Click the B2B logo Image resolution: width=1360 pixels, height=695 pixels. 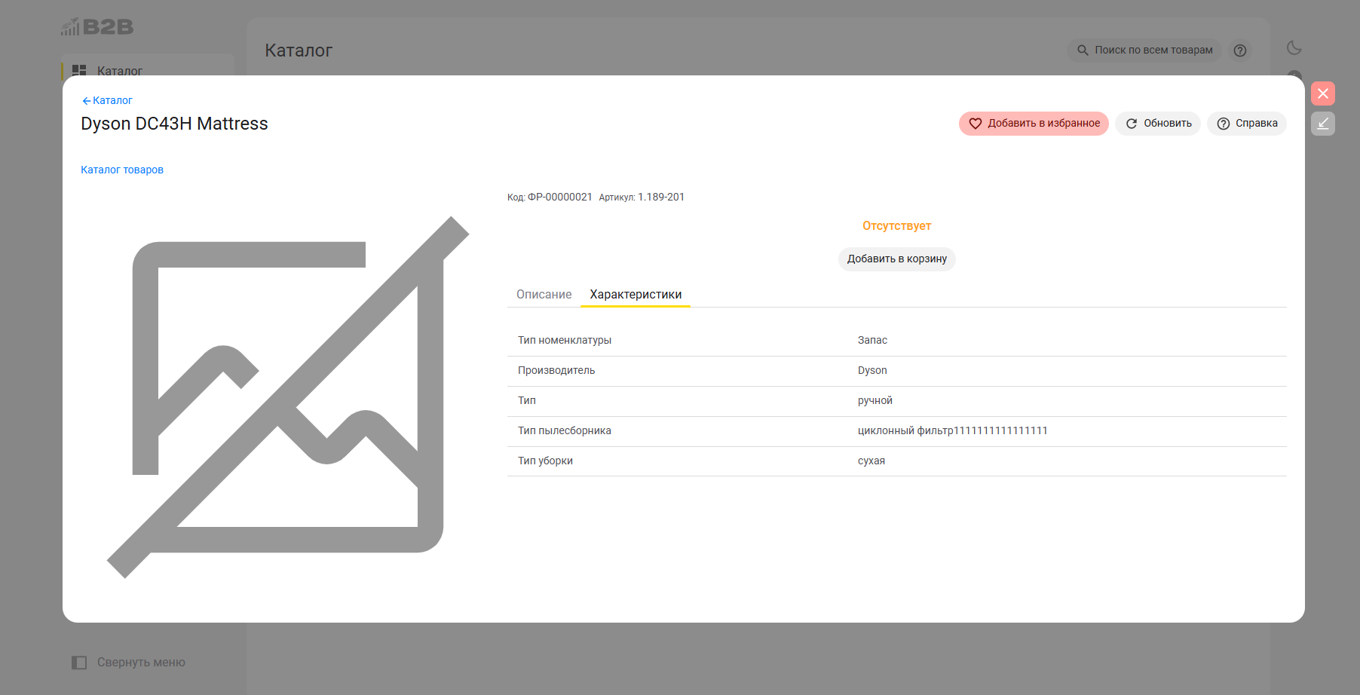pos(97,27)
